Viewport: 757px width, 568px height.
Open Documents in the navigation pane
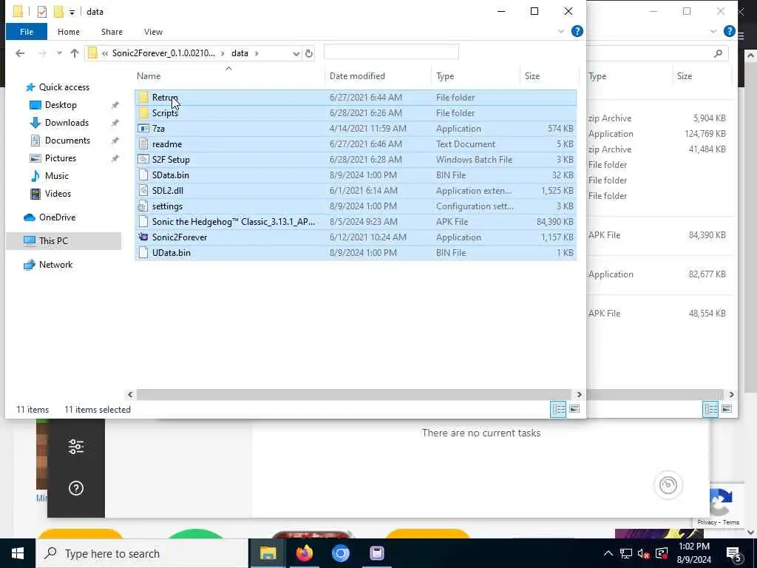click(x=67, y=141)
